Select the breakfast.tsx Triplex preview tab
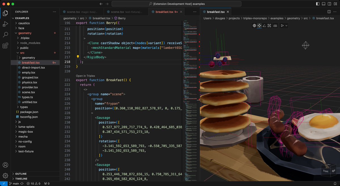340x186 pixels. point(216,12)
